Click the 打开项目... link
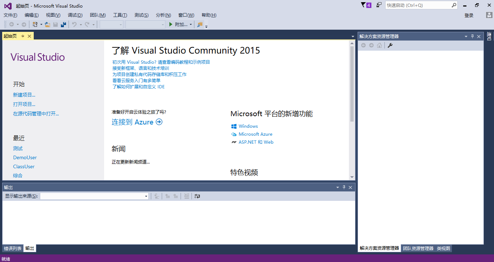The height and width of the screenshot is (262, 494). click(x=24, y=104)
